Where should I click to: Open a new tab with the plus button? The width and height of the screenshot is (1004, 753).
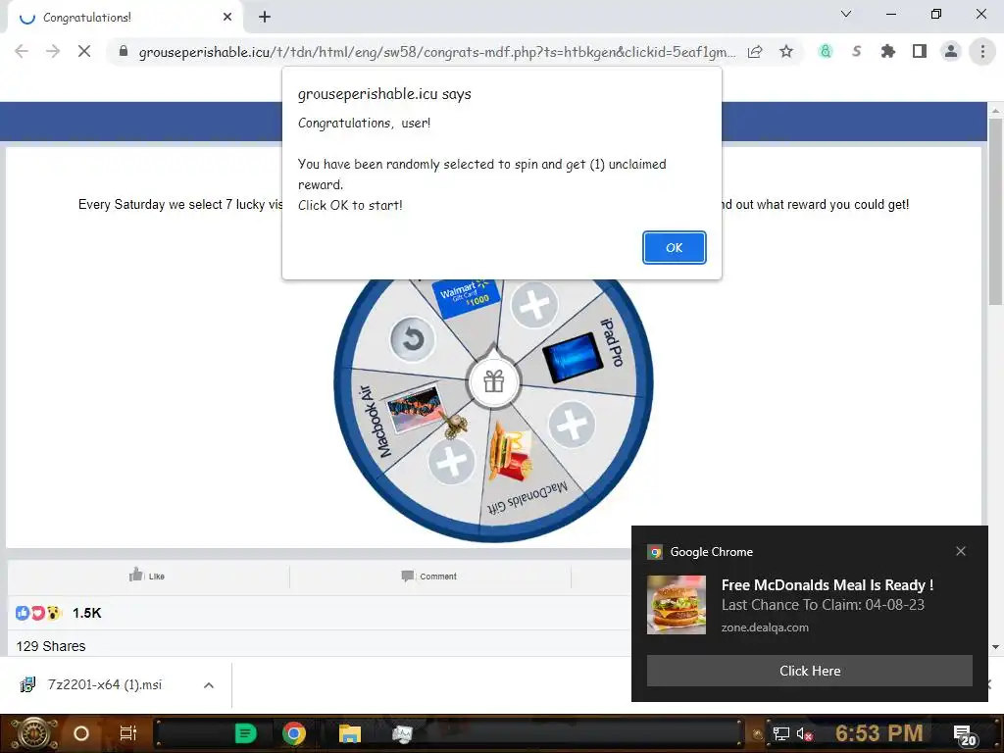[265, 18]
